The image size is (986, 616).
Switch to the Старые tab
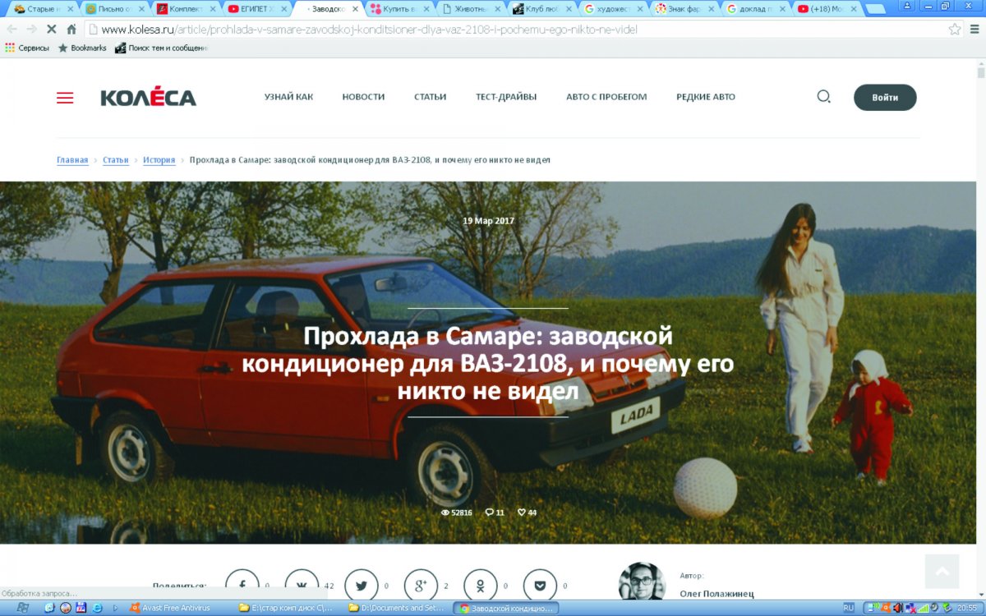43,9
